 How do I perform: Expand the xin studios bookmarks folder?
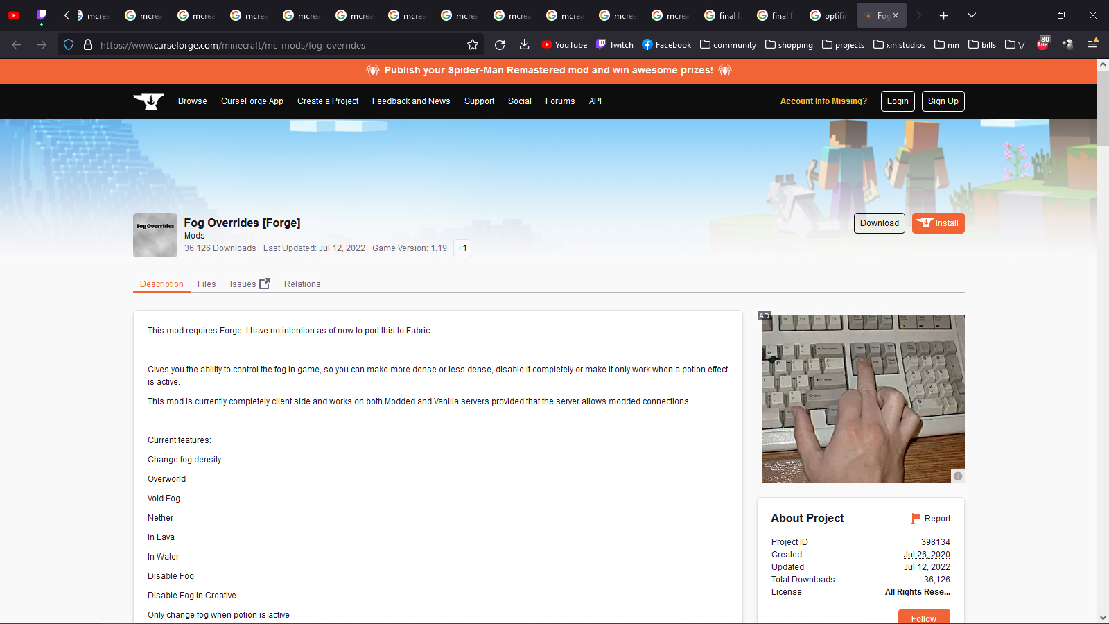click(x=899, y=45)
